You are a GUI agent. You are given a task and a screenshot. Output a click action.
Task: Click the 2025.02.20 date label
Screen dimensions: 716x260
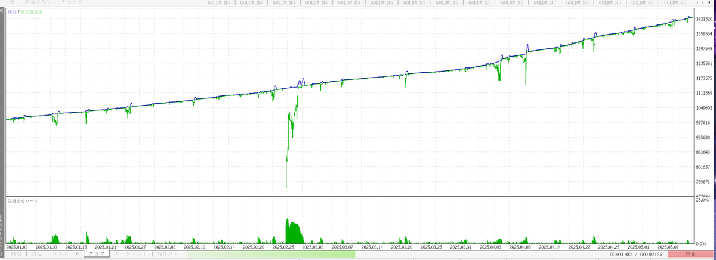click(x=255, y=246)
